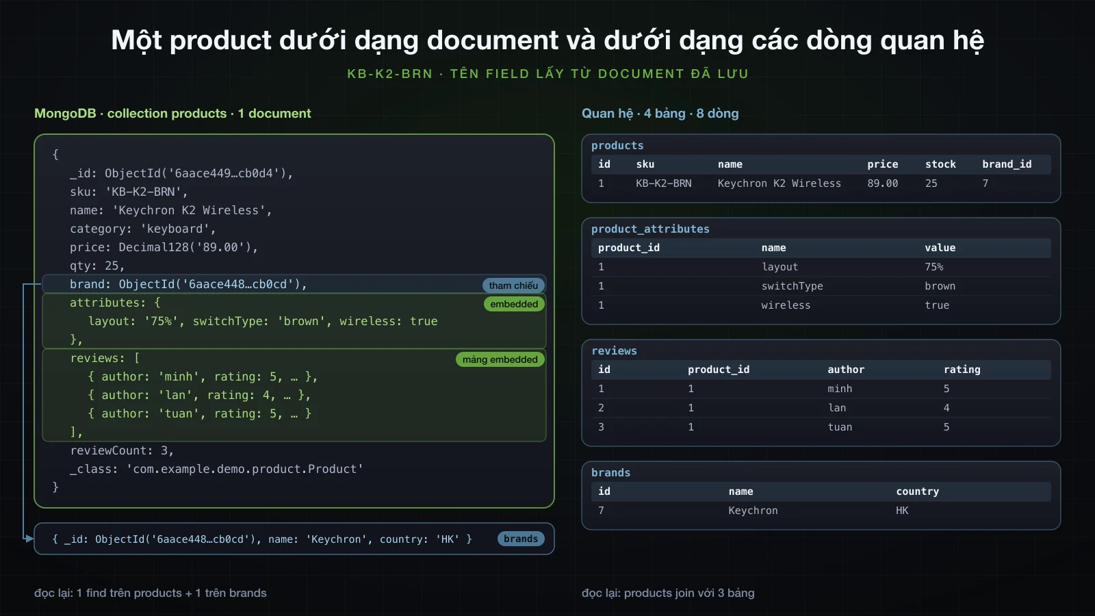This screenshot has width=1095, height=616.
Task: Click the 'HK' cell in brands table
Action: [x=902, y=511]
